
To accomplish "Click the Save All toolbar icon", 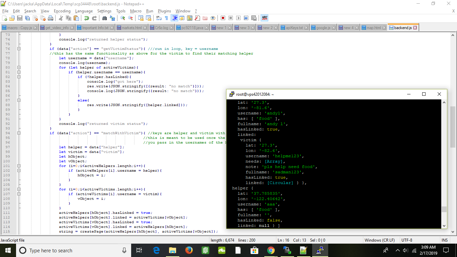I will [x=27, y=18].
